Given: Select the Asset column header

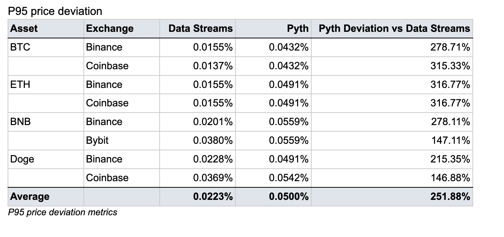Looking at the screenshot, I should pos(24,29).
